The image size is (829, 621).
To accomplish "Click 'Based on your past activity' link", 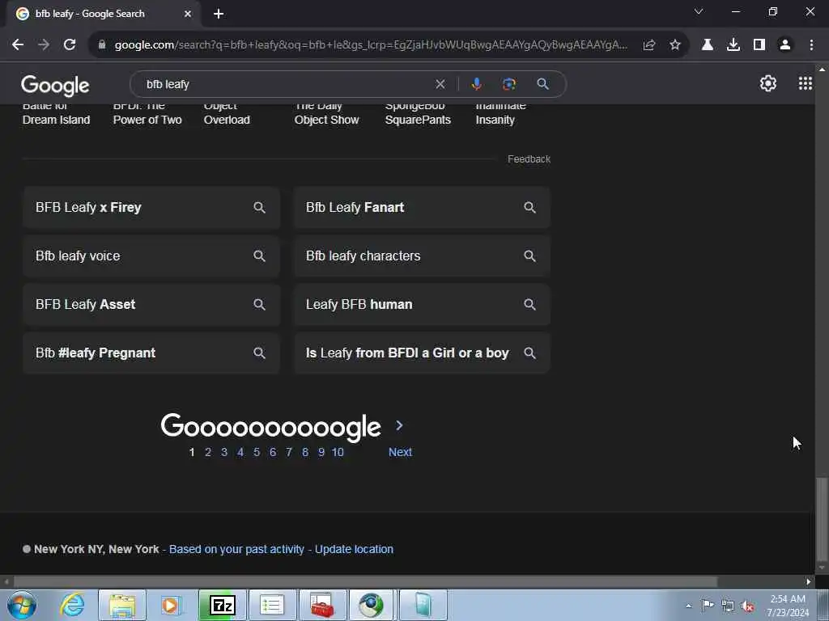I will pos(236,549).
